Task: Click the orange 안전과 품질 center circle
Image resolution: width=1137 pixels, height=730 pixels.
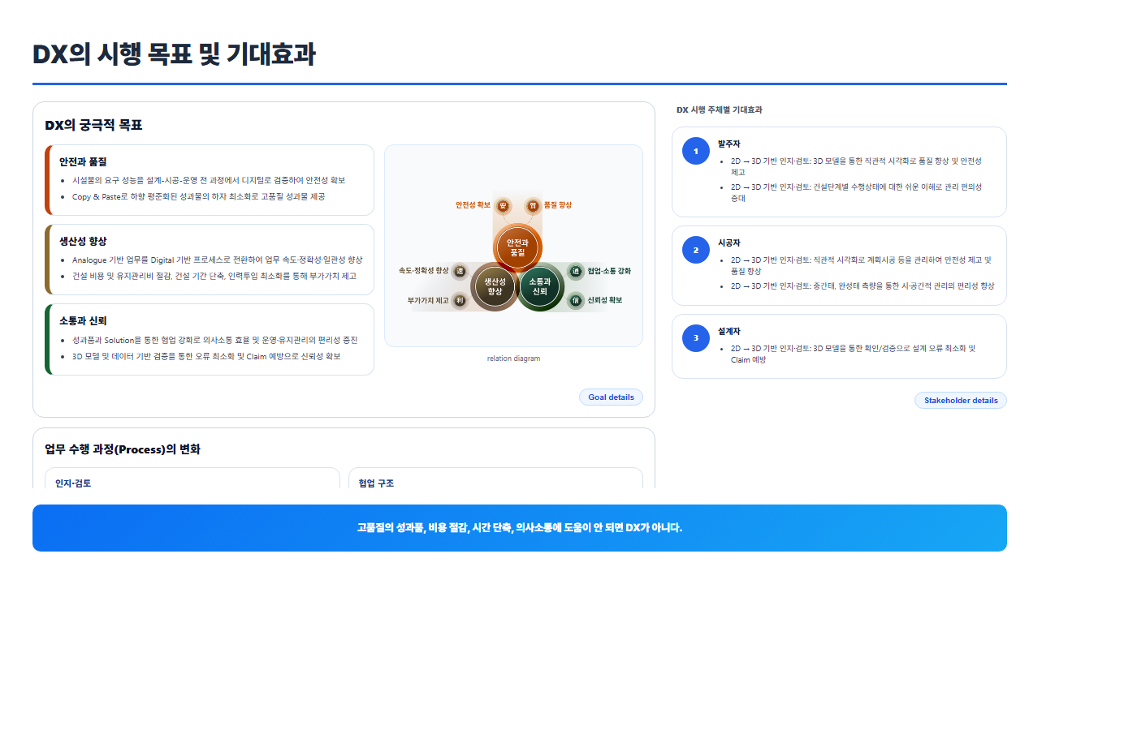Action: 517,247
